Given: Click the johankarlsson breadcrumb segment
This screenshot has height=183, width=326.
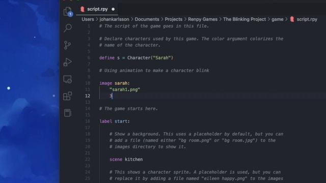Looking at the screenshot, I should click(x=114, y=19).
